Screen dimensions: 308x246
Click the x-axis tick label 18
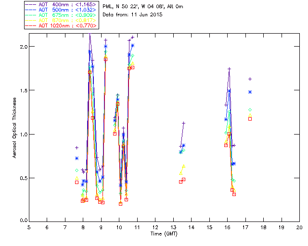coord(264,227)
